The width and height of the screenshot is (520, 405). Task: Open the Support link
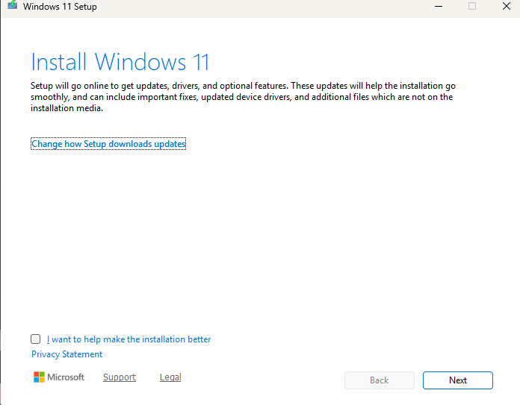point(120,377)
